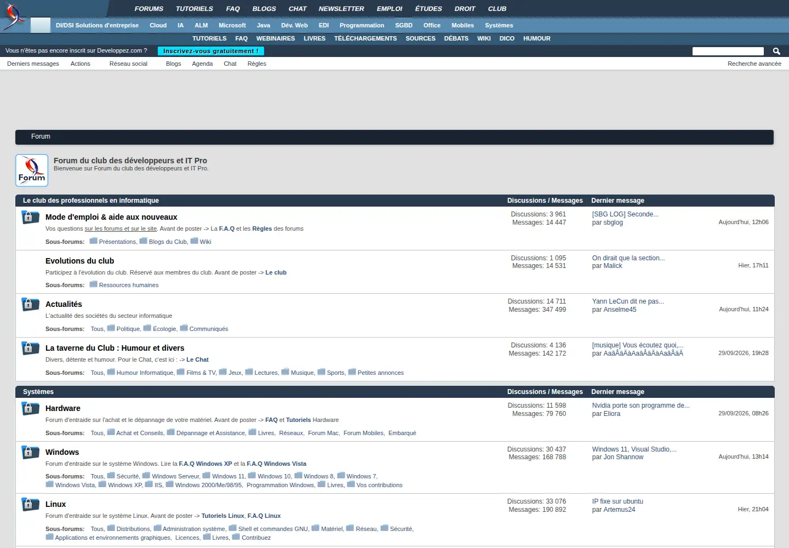This screenshot has height=548, width=789.
Task: Open the FORUMS top menu
Action: [149, 9]
